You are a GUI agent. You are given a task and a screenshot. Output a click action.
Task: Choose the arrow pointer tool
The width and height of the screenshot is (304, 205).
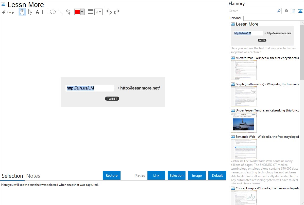coord(30,12)
